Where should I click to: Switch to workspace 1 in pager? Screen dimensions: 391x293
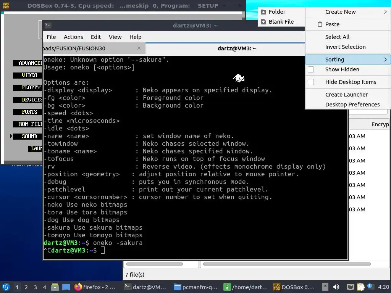(x=17, y=287)
